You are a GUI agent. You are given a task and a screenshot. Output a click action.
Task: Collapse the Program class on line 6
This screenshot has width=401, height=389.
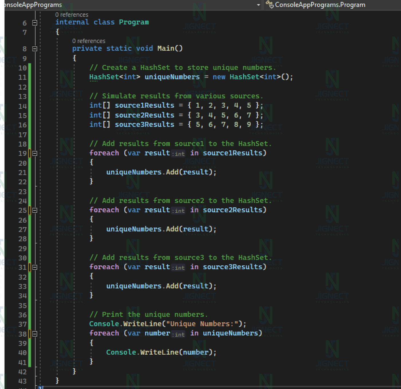pos(35,23)
